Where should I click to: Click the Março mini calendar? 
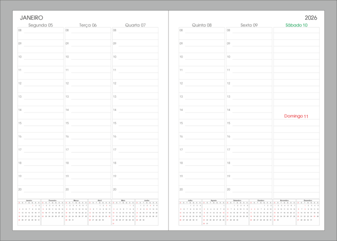tap(76, 212)
